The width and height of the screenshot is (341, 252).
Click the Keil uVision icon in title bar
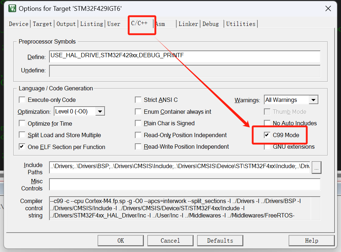[12, 8]
